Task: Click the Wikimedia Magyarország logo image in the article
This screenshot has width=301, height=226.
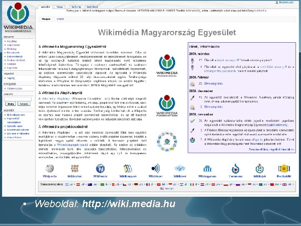Action: tap(167, 66)
